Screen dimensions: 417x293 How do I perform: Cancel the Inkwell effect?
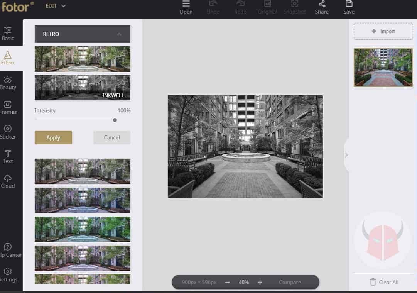click(111, 137)
